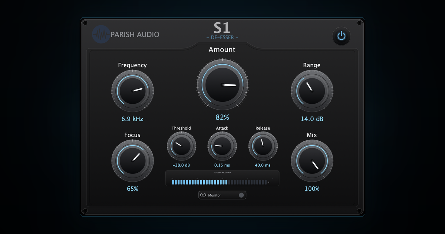This screenshot has height=234, width=445.
Task: Click the 0.15 ms attack value
Action: point(222,165)
